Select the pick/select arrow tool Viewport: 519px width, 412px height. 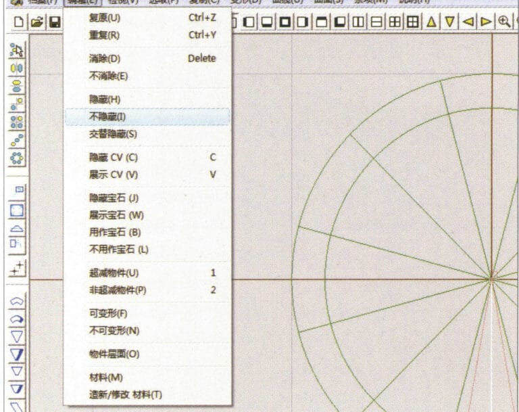pyautogui.click(x=16, y=50)
